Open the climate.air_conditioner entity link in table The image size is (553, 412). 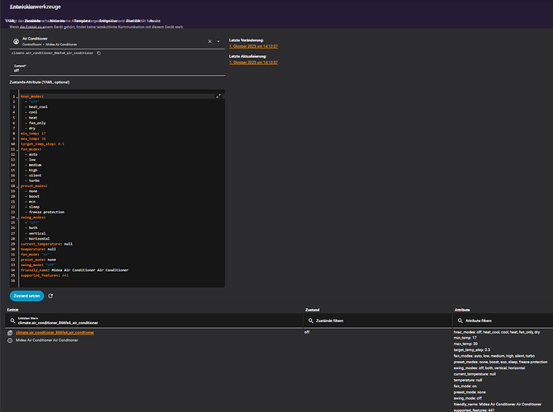tap(55, 332)
